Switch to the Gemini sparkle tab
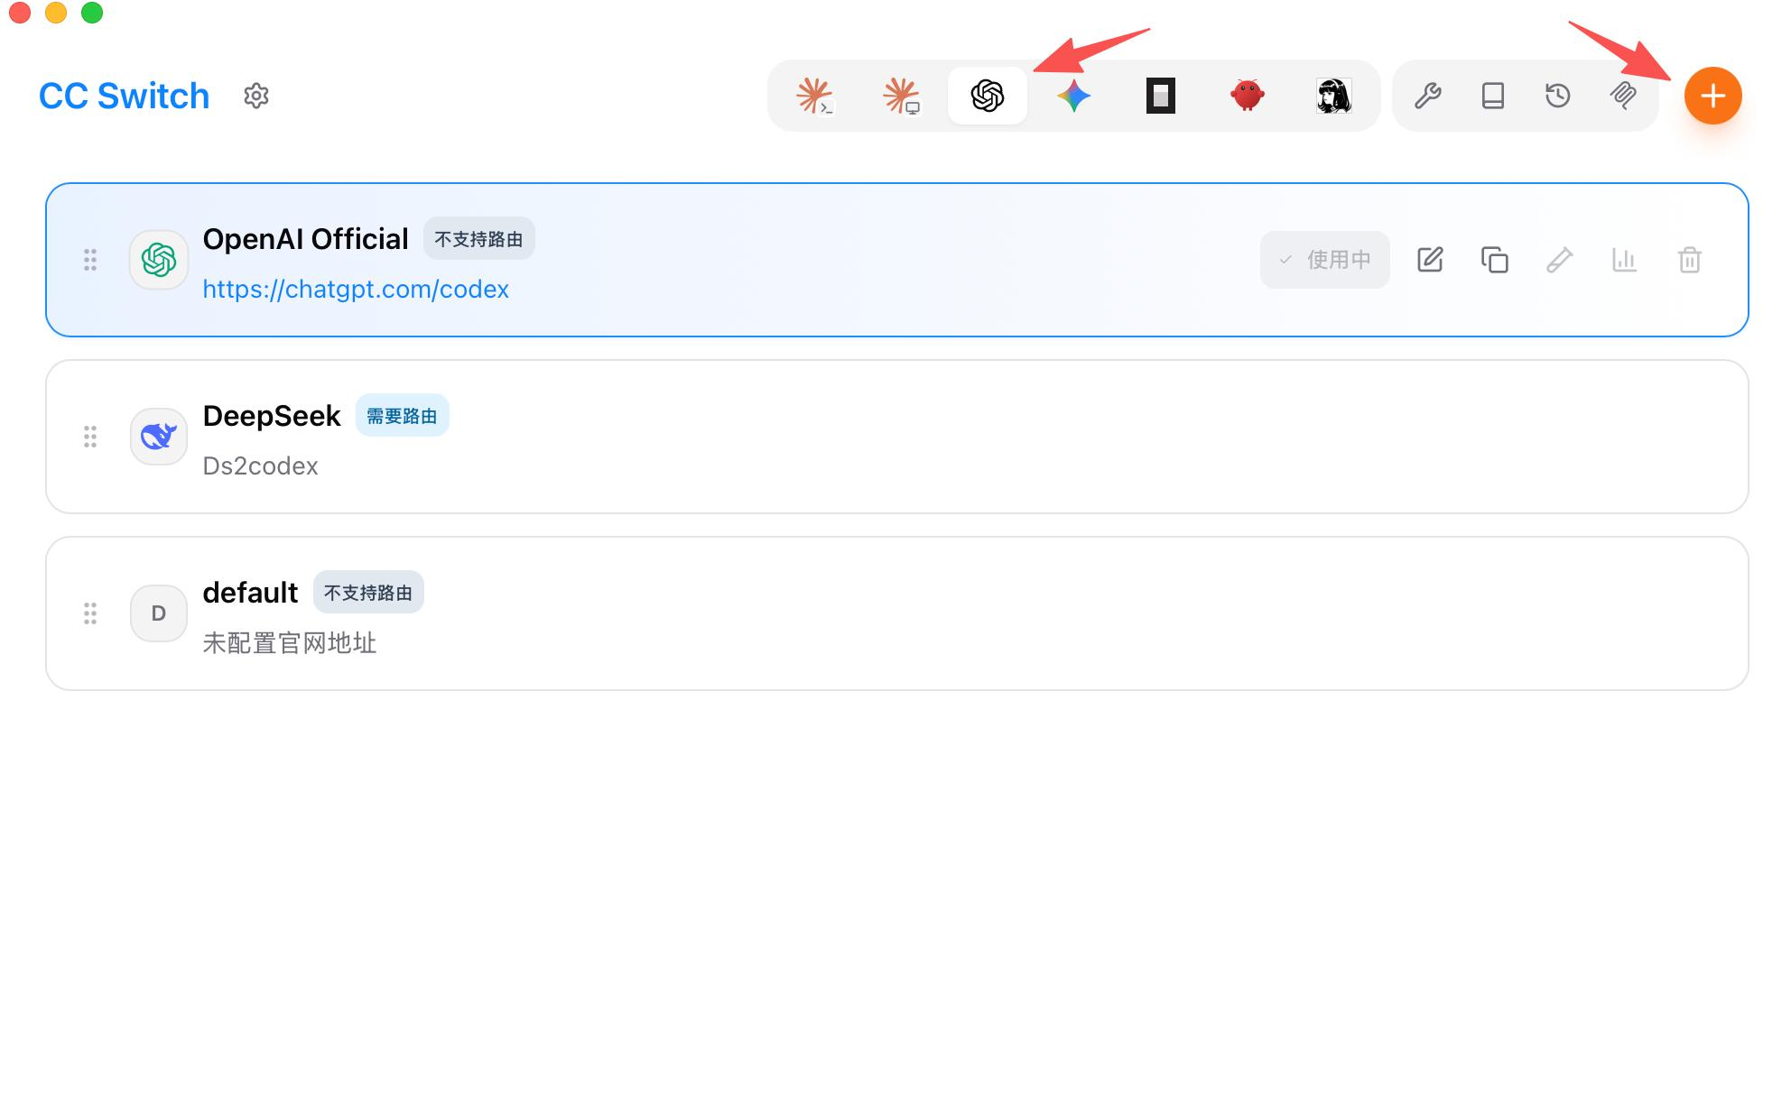1791x1106 pixels. (1074, 96)
